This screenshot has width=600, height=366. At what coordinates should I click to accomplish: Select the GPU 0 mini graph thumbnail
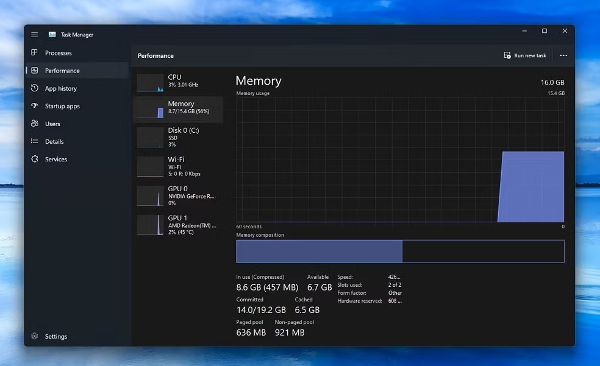click(x=150, y=195)
